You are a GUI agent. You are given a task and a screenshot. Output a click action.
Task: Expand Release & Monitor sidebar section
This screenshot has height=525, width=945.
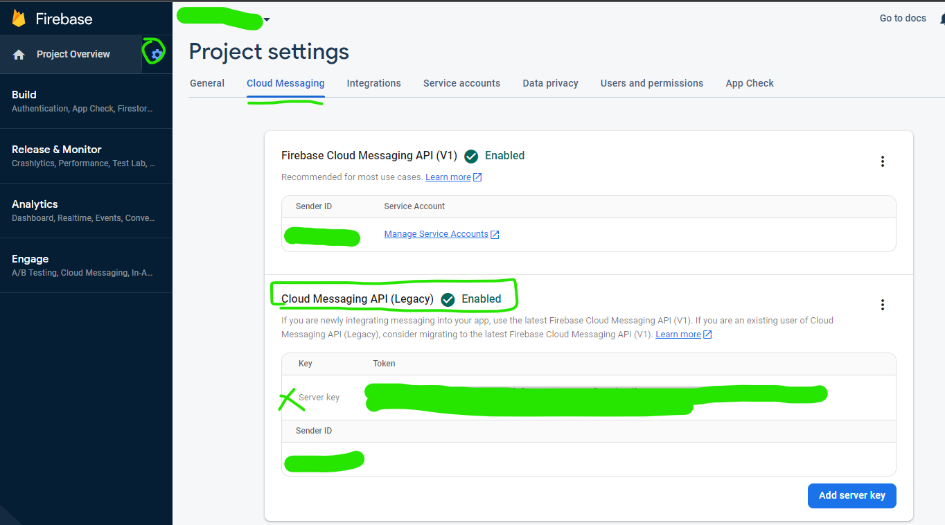coord(86,156)
